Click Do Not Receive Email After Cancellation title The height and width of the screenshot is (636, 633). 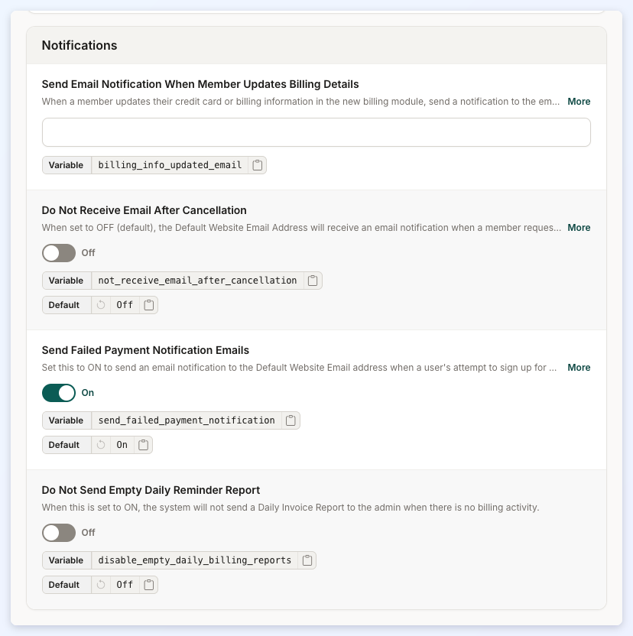[x=144, y=210]
